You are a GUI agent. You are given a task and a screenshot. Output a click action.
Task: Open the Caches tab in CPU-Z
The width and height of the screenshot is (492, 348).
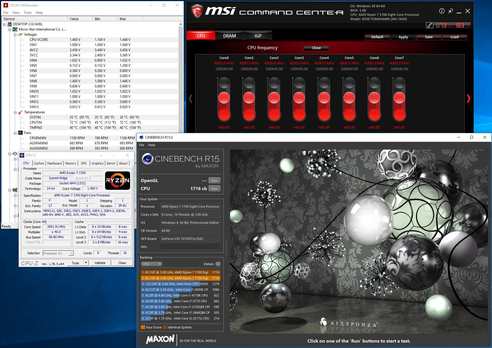39,163
